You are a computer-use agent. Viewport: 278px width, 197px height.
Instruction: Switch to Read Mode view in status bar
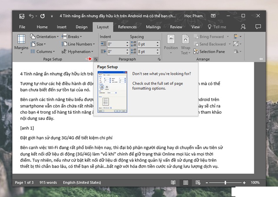(x=173, y=182)
